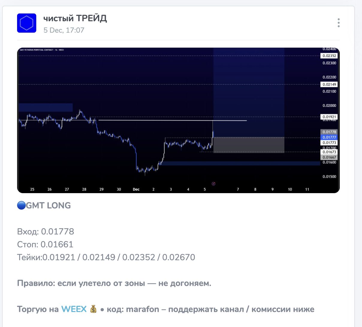Click the 5 Dec, 17:07 timestamp
This screenshot has height=327, width=362.
point(64,30)
